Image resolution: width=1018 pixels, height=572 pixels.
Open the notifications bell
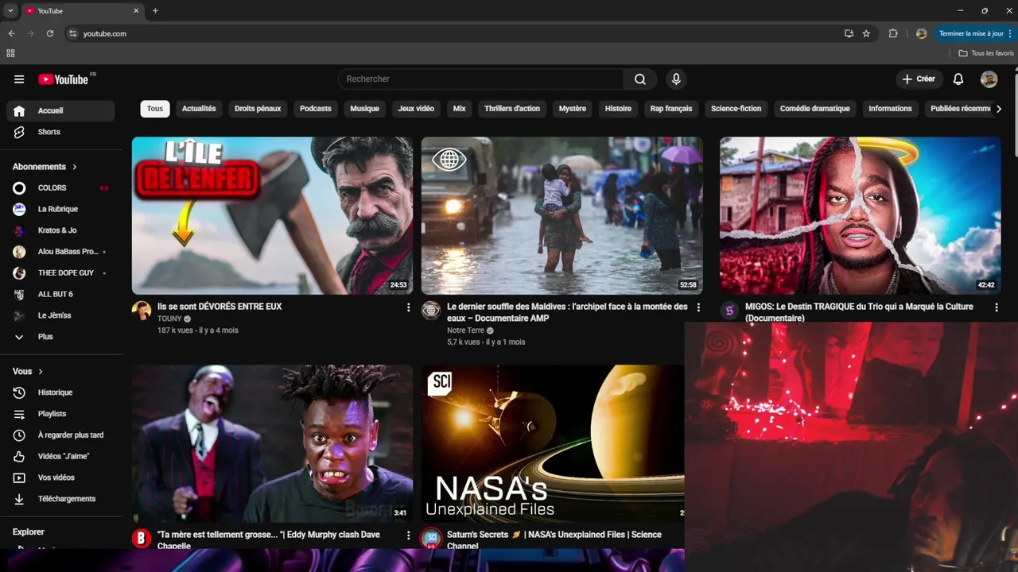(958, 79)
